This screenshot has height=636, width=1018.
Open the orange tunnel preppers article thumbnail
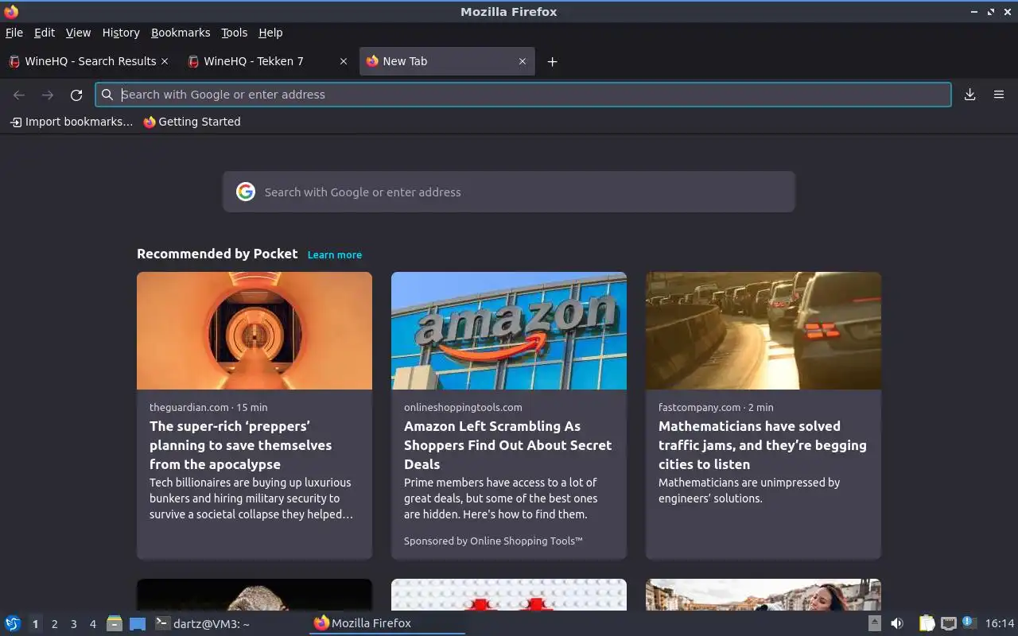point(254,331)
